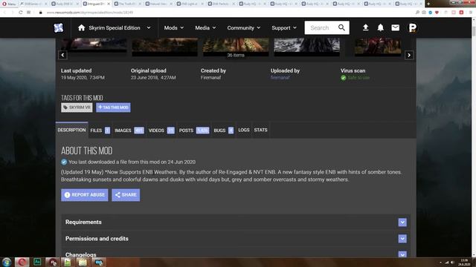Switch to the Images tab

pos(129,131)
